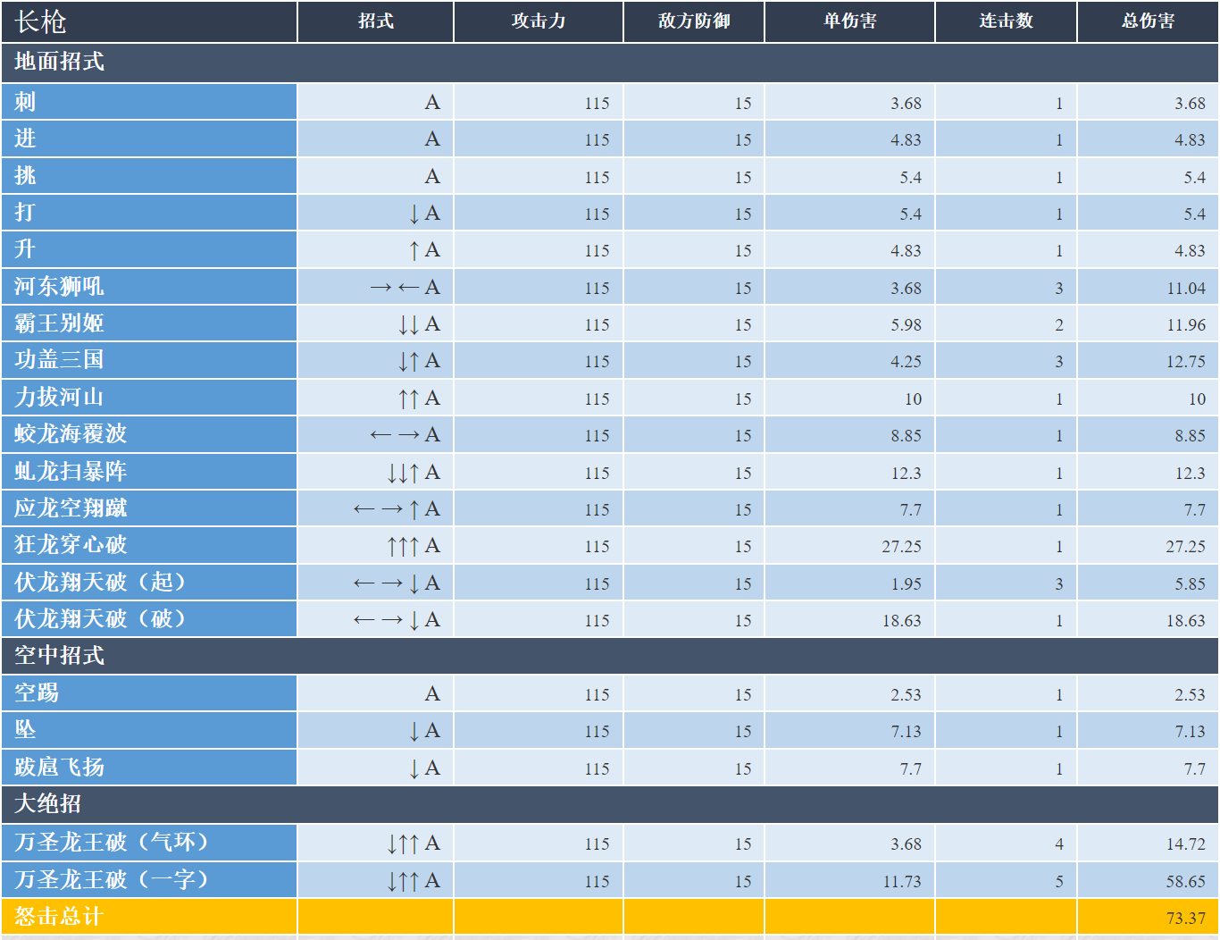The width and height of the screenshot is (1220, 940).
Task: Click the 58.65 total damage cell
Action: point(1148,881)
